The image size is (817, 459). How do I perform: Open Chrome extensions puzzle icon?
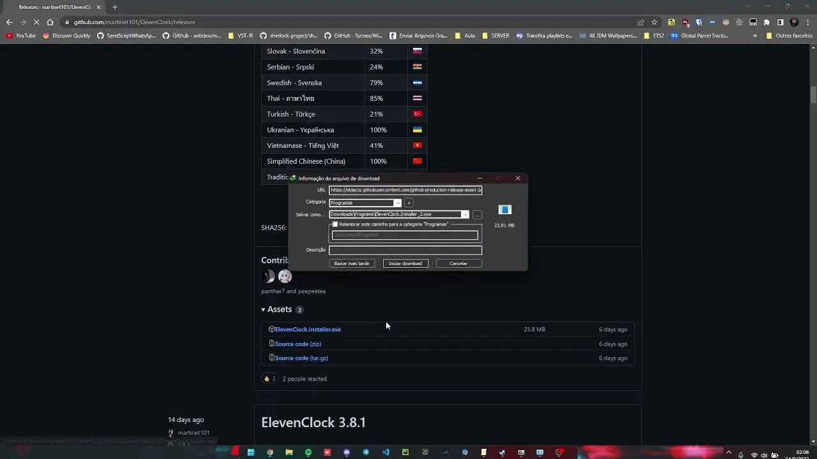pos(767,22)
